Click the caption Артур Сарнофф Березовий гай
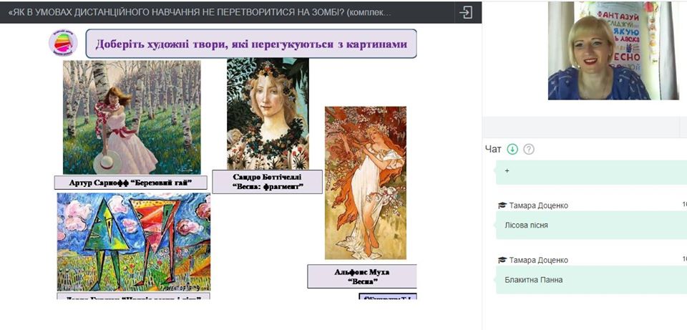The height and width of the screenshot is (330, 687). tap(130, 183)
